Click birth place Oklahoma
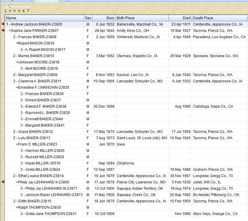 pos(125,163)
